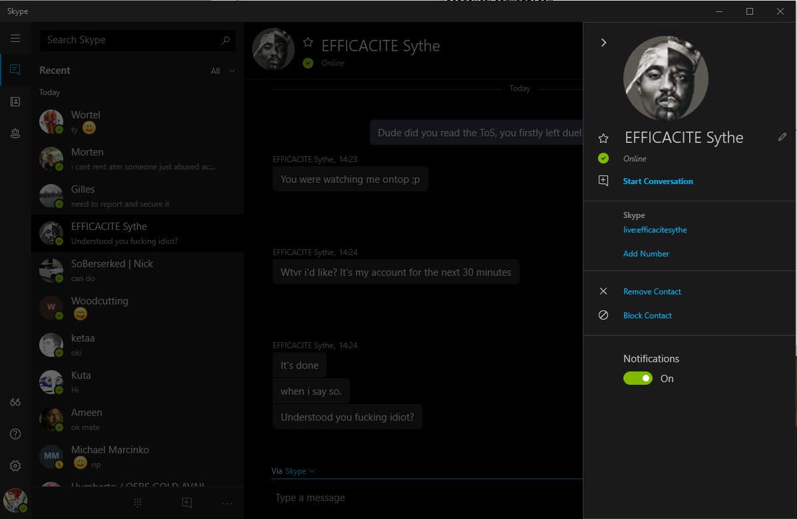
Task: Toggle favorite star in chat header
Action: (x=308, y=42)
